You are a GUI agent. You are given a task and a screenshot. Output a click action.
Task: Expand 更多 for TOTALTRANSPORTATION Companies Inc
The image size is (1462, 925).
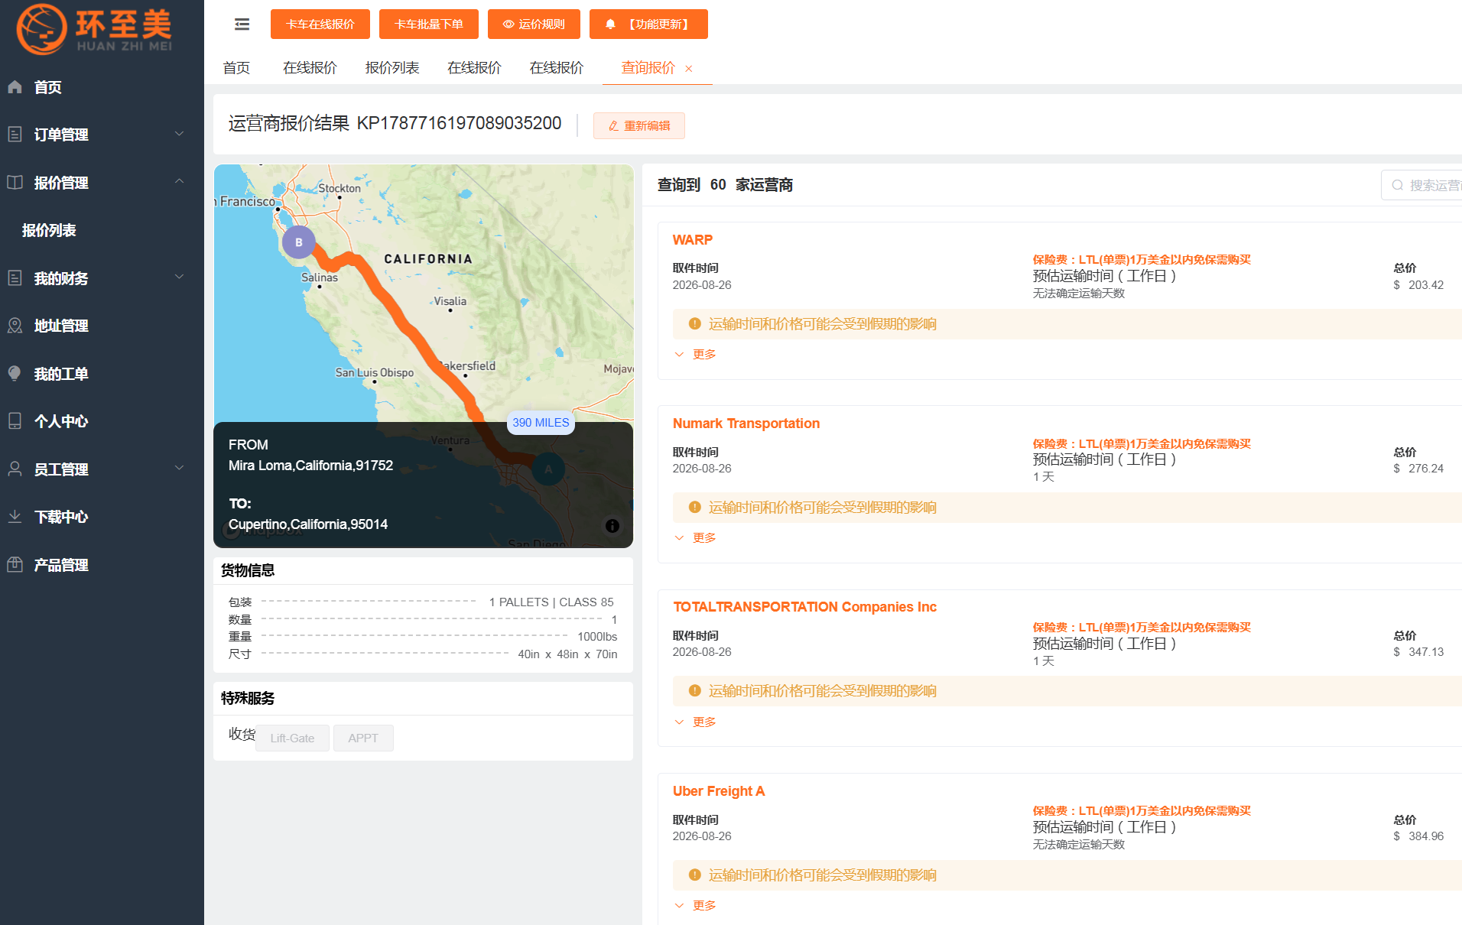(x=696, y=722)
